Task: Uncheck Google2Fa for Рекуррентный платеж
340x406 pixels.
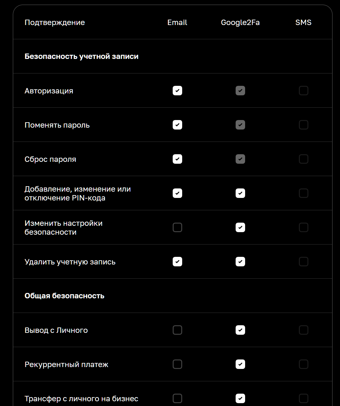Action: pyautogui.click(x=240, y=365)
